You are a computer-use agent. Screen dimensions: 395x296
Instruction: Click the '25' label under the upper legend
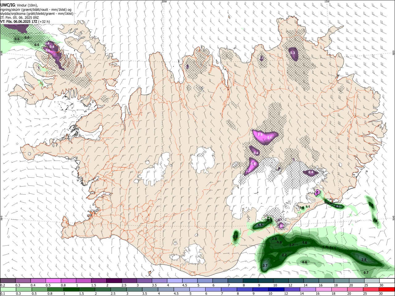366,285
